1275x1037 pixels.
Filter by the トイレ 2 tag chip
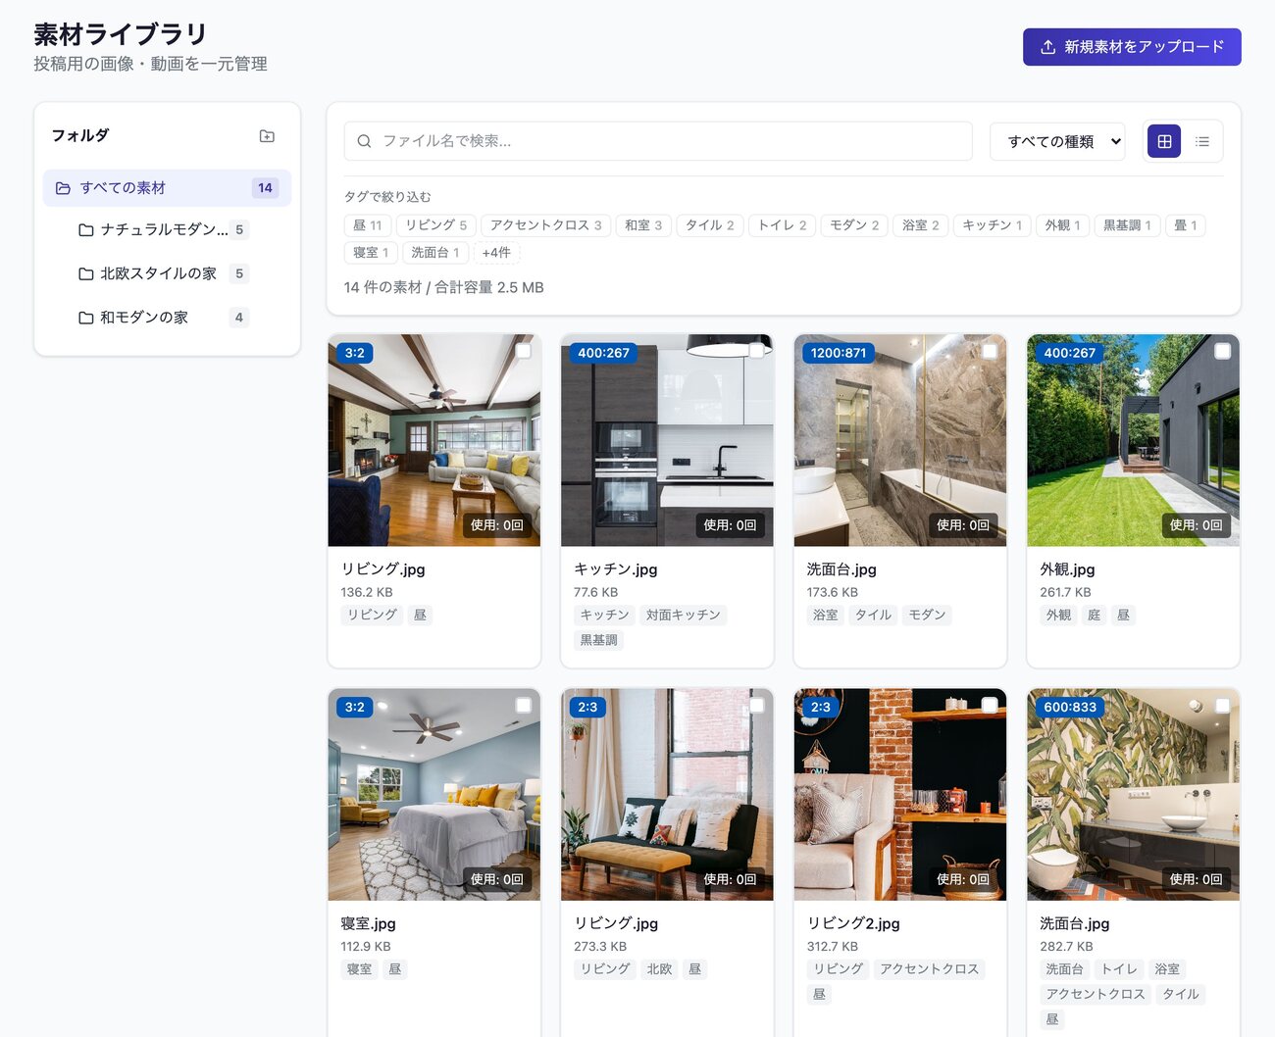tap(782, 225)
